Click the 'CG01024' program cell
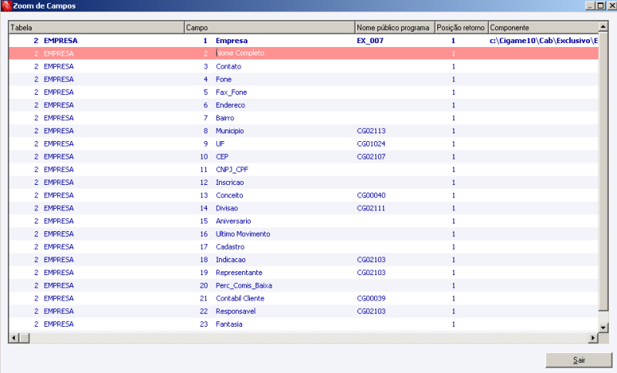 point(371,144)
